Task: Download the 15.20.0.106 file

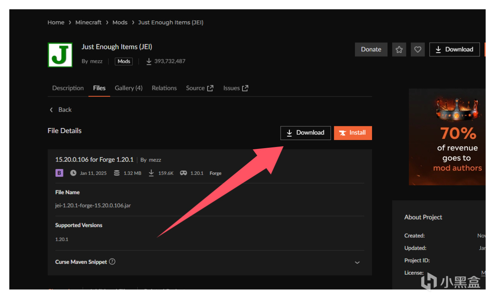Action: 306,133
